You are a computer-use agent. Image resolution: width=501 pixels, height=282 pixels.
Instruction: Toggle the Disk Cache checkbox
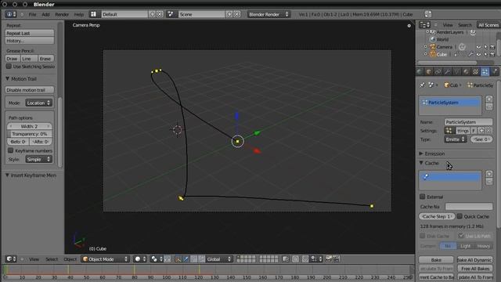pos(423,236)
